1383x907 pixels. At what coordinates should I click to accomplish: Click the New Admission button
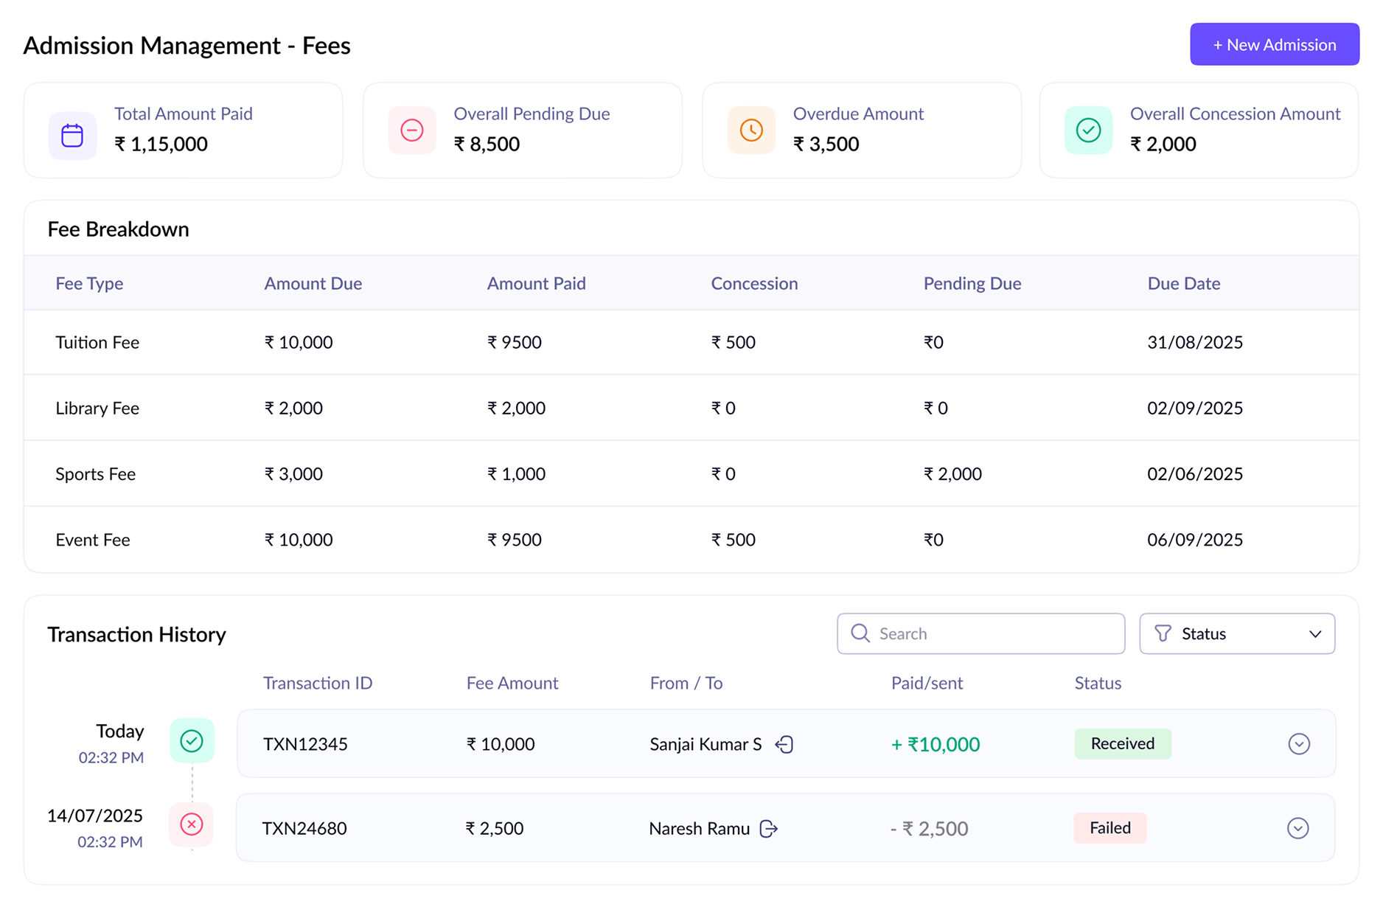click(1274, 44)
